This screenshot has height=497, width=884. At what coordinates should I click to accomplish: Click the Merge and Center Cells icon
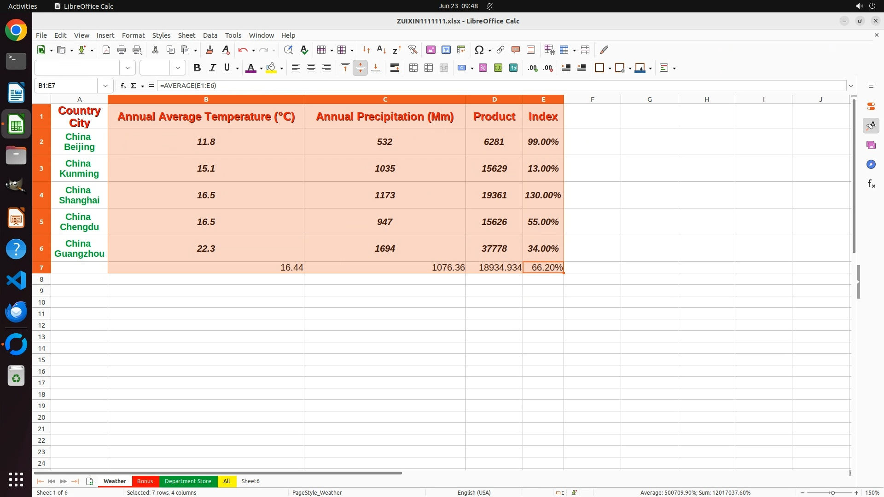(x=413, y=68)
